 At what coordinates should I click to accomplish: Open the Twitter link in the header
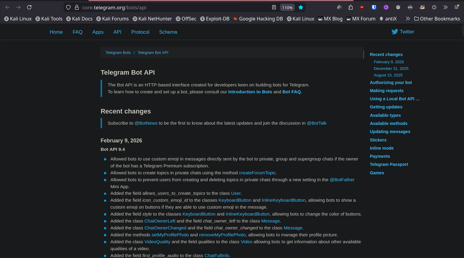pyautogui.click(x=403, y=32)
